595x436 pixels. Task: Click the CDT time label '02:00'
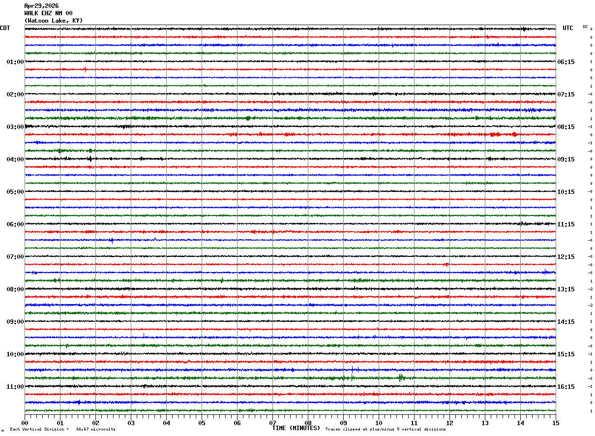pos(15,94)
